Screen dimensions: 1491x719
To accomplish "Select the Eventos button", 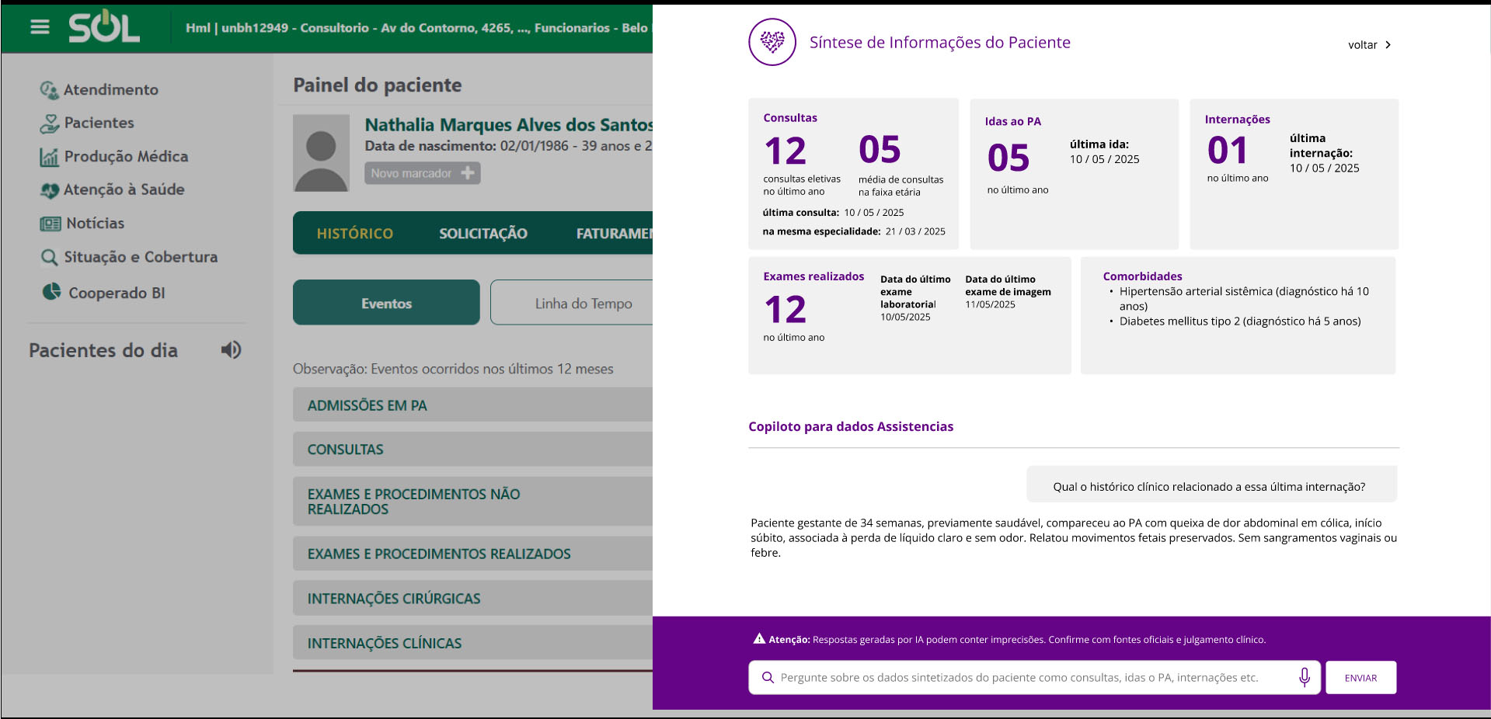I will 386,302.
